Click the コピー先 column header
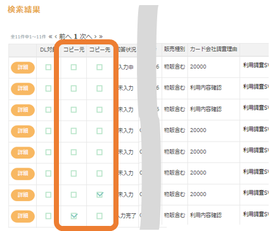The image size is (270, 231). (100, 49)
